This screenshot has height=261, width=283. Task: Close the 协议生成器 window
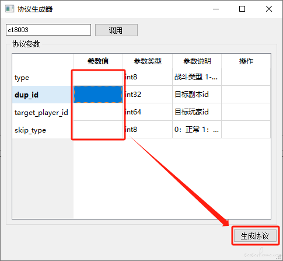(269, 9)
